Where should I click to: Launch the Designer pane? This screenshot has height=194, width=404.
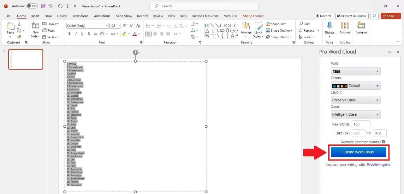click(361, 28)
